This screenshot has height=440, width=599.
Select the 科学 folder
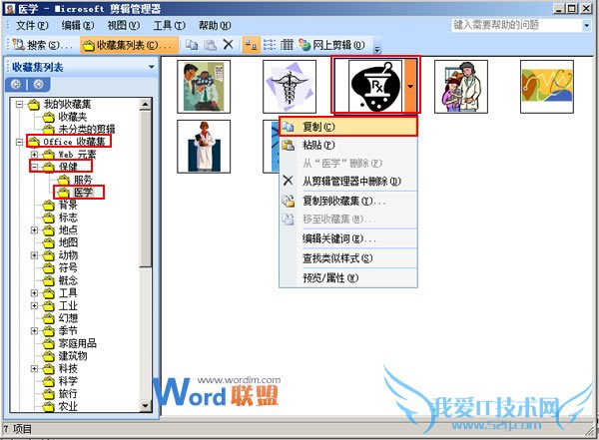[60, 381]
